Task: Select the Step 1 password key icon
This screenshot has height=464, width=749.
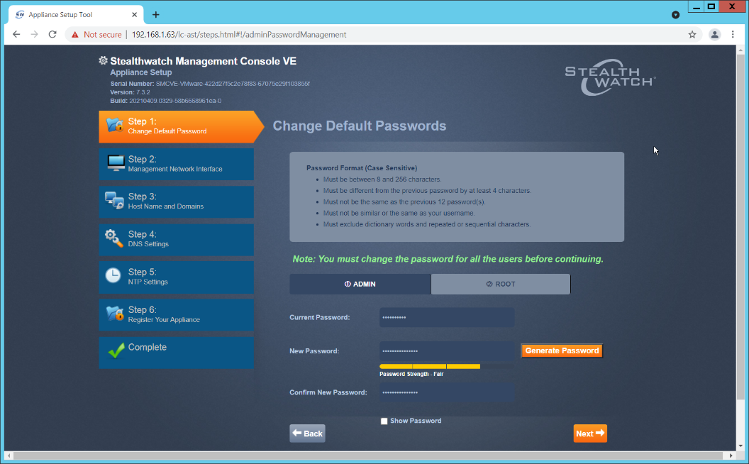Action: coord(113,126)
